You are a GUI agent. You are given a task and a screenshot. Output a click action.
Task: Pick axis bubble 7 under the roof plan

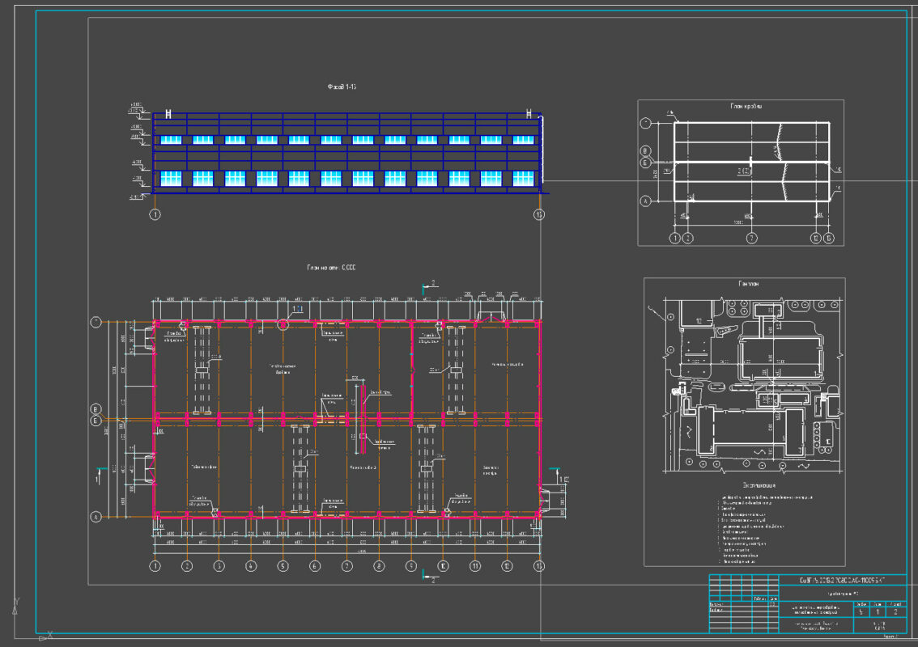click(752, 238)
